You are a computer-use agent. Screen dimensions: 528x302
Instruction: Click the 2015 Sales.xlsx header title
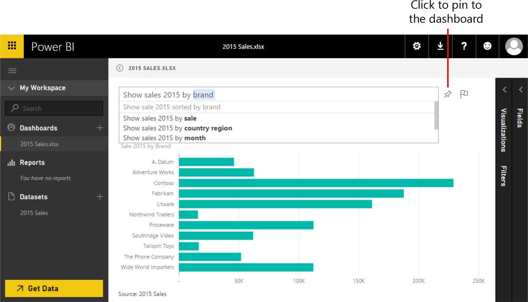coord(243,46)
